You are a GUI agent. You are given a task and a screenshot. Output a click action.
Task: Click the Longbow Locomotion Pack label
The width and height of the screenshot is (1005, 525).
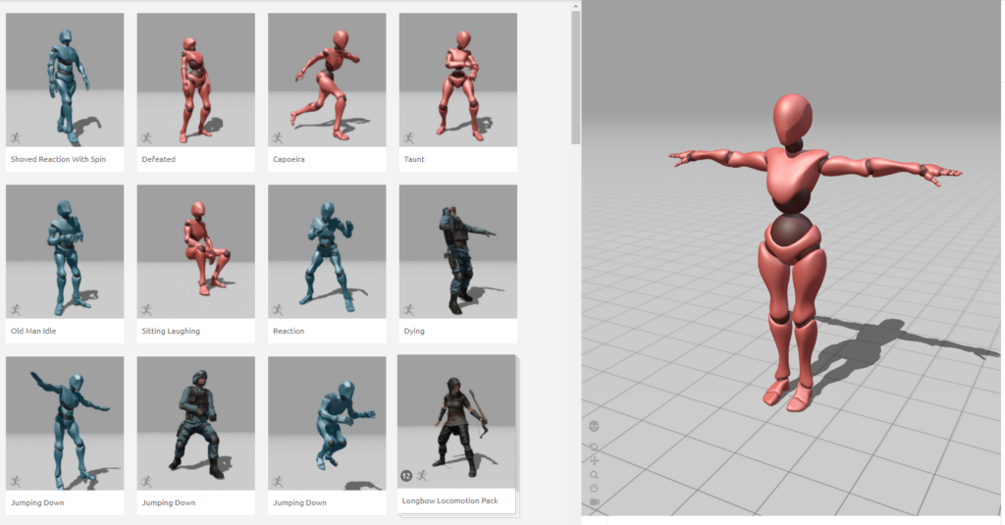coord(450,500)
